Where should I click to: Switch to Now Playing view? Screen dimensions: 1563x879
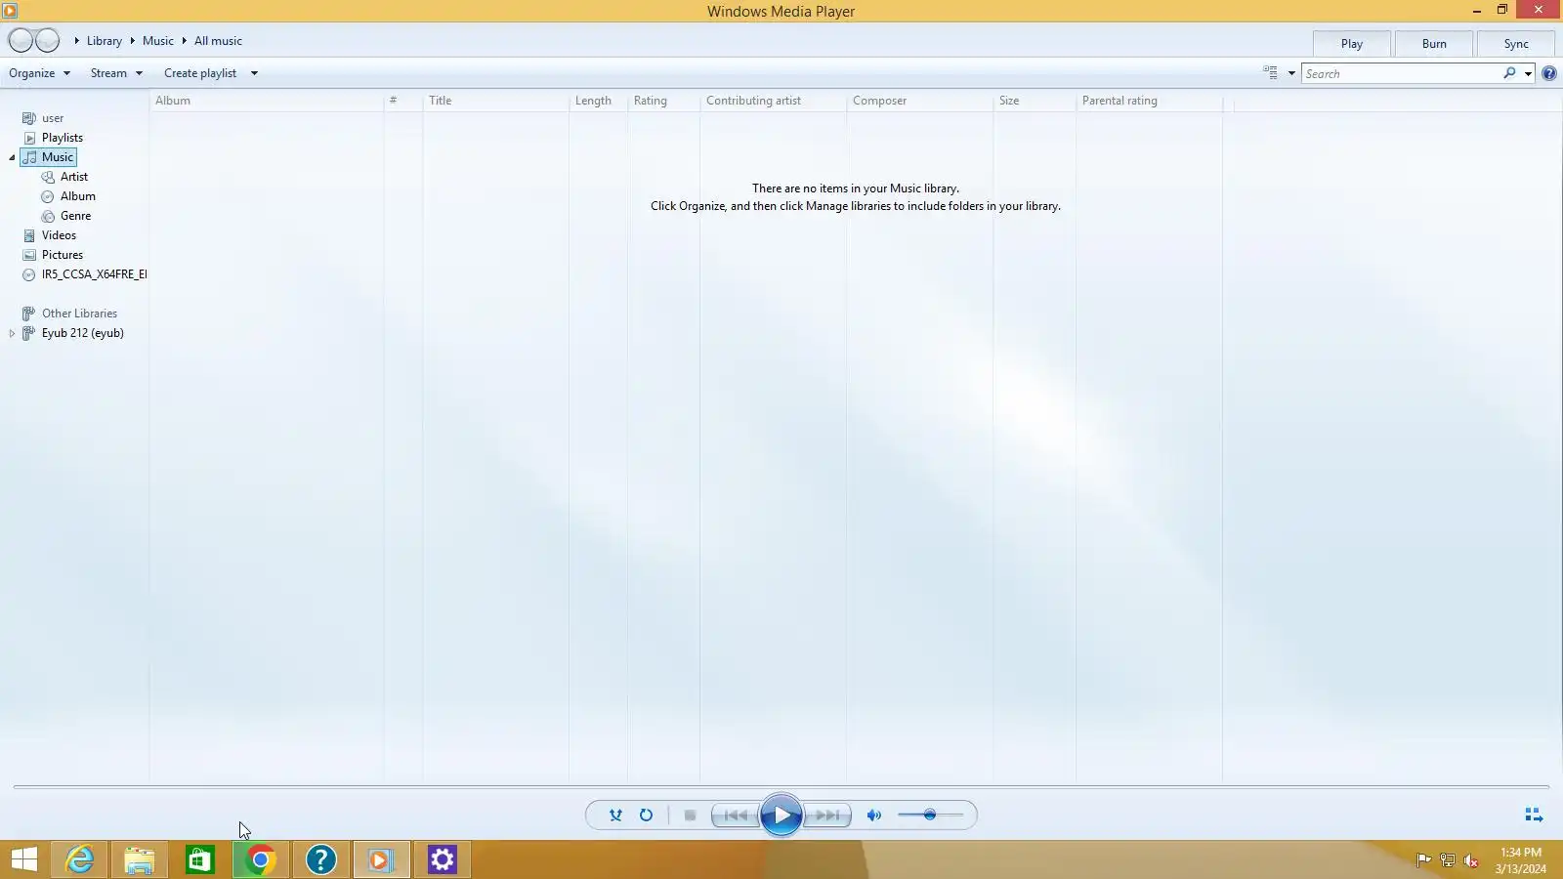click(1534, 815)
